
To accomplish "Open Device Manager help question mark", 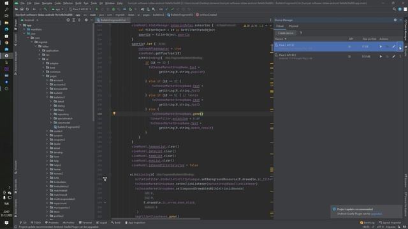I will (x=301, y=33).
